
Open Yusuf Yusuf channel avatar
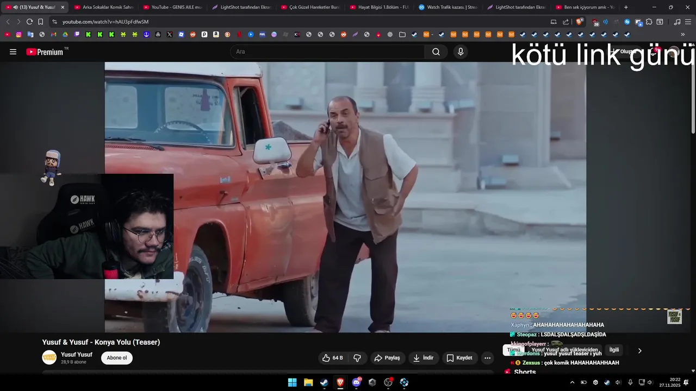tap(49, 357)
